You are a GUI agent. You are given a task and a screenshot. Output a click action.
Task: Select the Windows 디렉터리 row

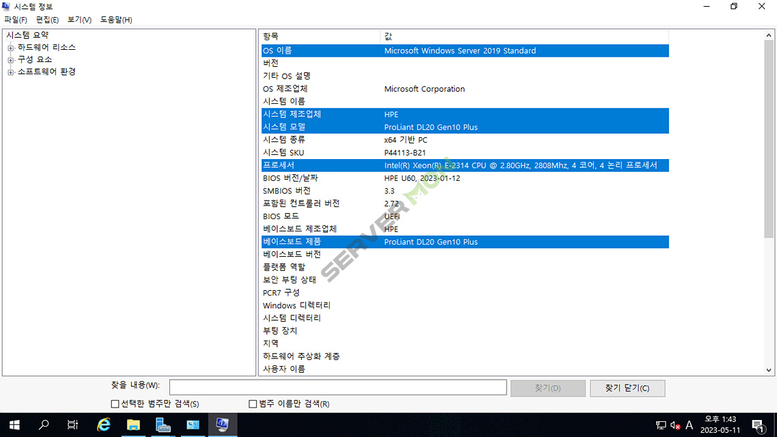465,306
